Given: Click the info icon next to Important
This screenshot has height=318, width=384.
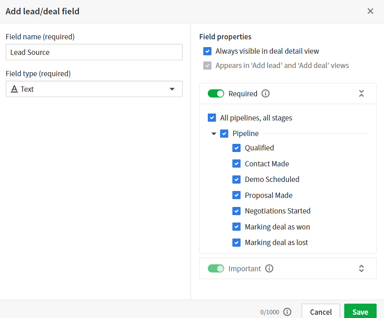Looking at the screenshot, I should 269,269.
